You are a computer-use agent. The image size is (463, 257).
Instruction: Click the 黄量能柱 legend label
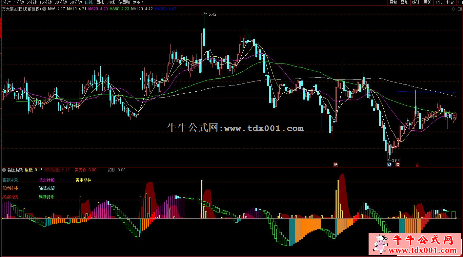[84, 180]
